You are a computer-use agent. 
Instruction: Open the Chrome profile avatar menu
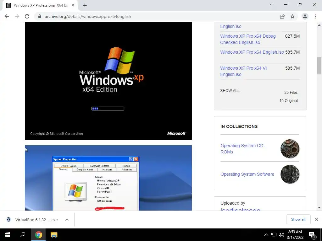305,16
